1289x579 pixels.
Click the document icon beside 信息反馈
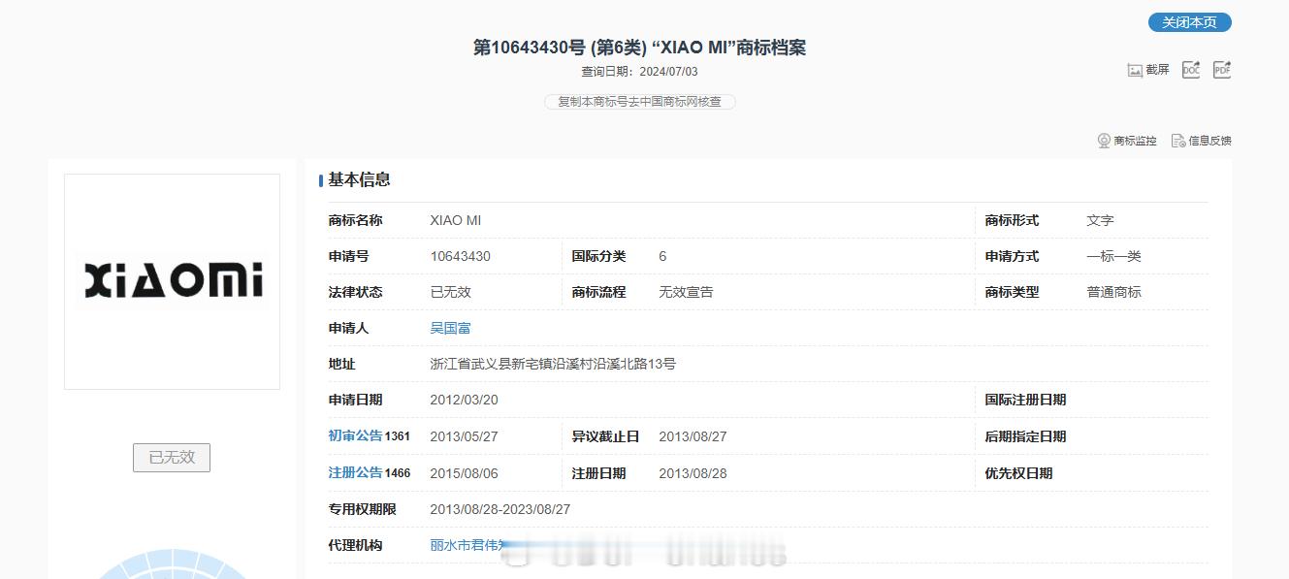[1176, 140]
